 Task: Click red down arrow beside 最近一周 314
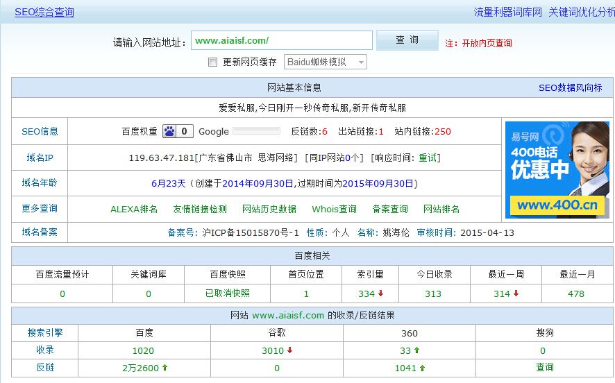click(x=516, y=293)
